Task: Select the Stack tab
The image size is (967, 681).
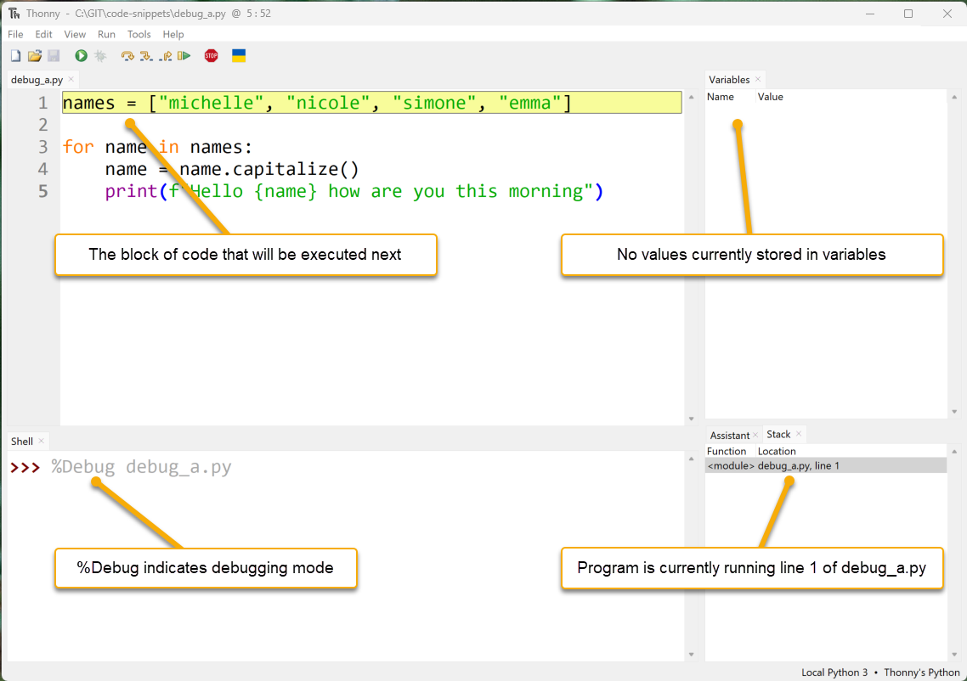Action: [x=778, y=435]
